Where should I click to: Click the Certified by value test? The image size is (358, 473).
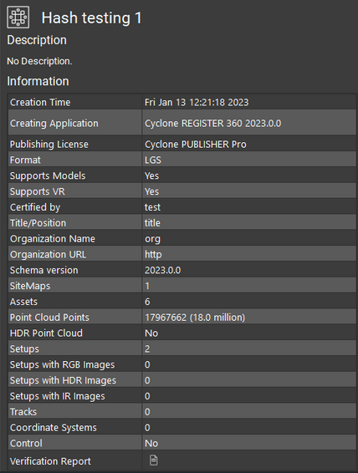[153, 207]
